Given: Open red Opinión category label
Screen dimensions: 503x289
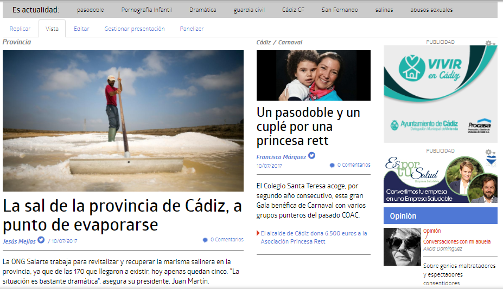Looking at the screenshot, I should [432, 231].
